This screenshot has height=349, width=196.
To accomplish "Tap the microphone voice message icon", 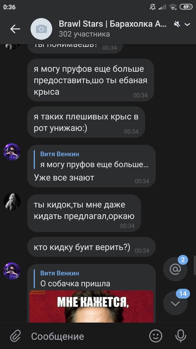I will pos(181,336).
